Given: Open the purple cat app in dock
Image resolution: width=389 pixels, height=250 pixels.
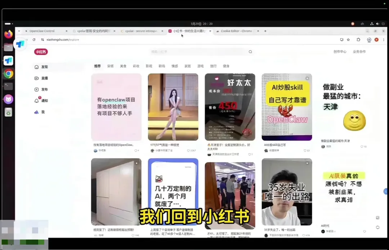Looking at the screenshot, I should 8,99.
